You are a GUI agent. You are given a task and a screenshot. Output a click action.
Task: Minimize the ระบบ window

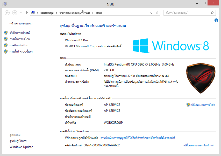pyautogui.click(x=197, y=3)
